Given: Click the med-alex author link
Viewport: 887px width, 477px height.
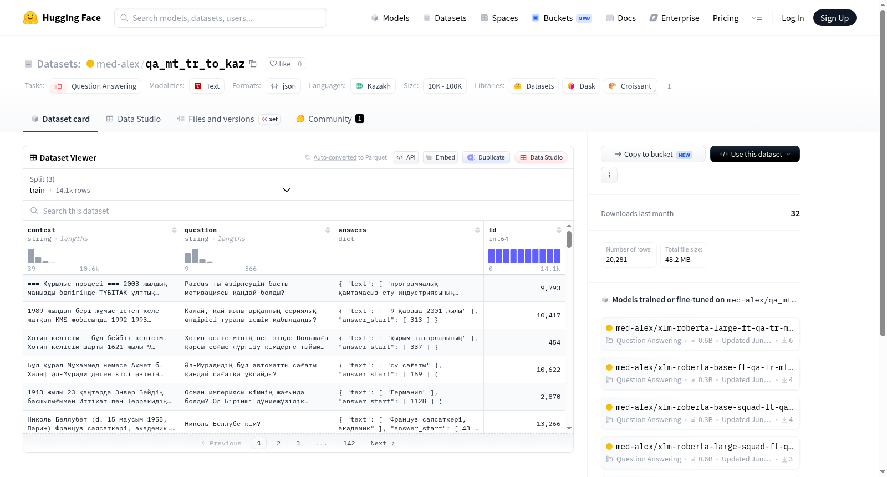Looking at the screenshot, I should 118,64.
